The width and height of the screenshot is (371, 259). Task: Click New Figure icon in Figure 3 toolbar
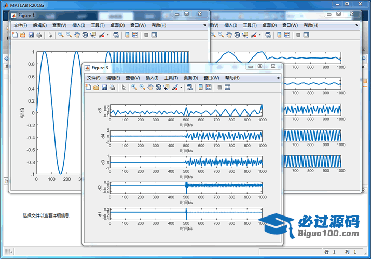tap(88, 88)
